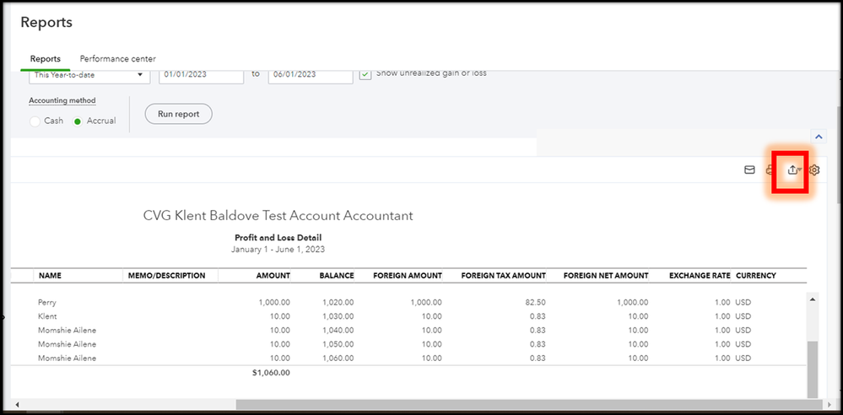Collapse report options with the up chevron
Viewport: 843px width, 415px height.
(817, 136)
